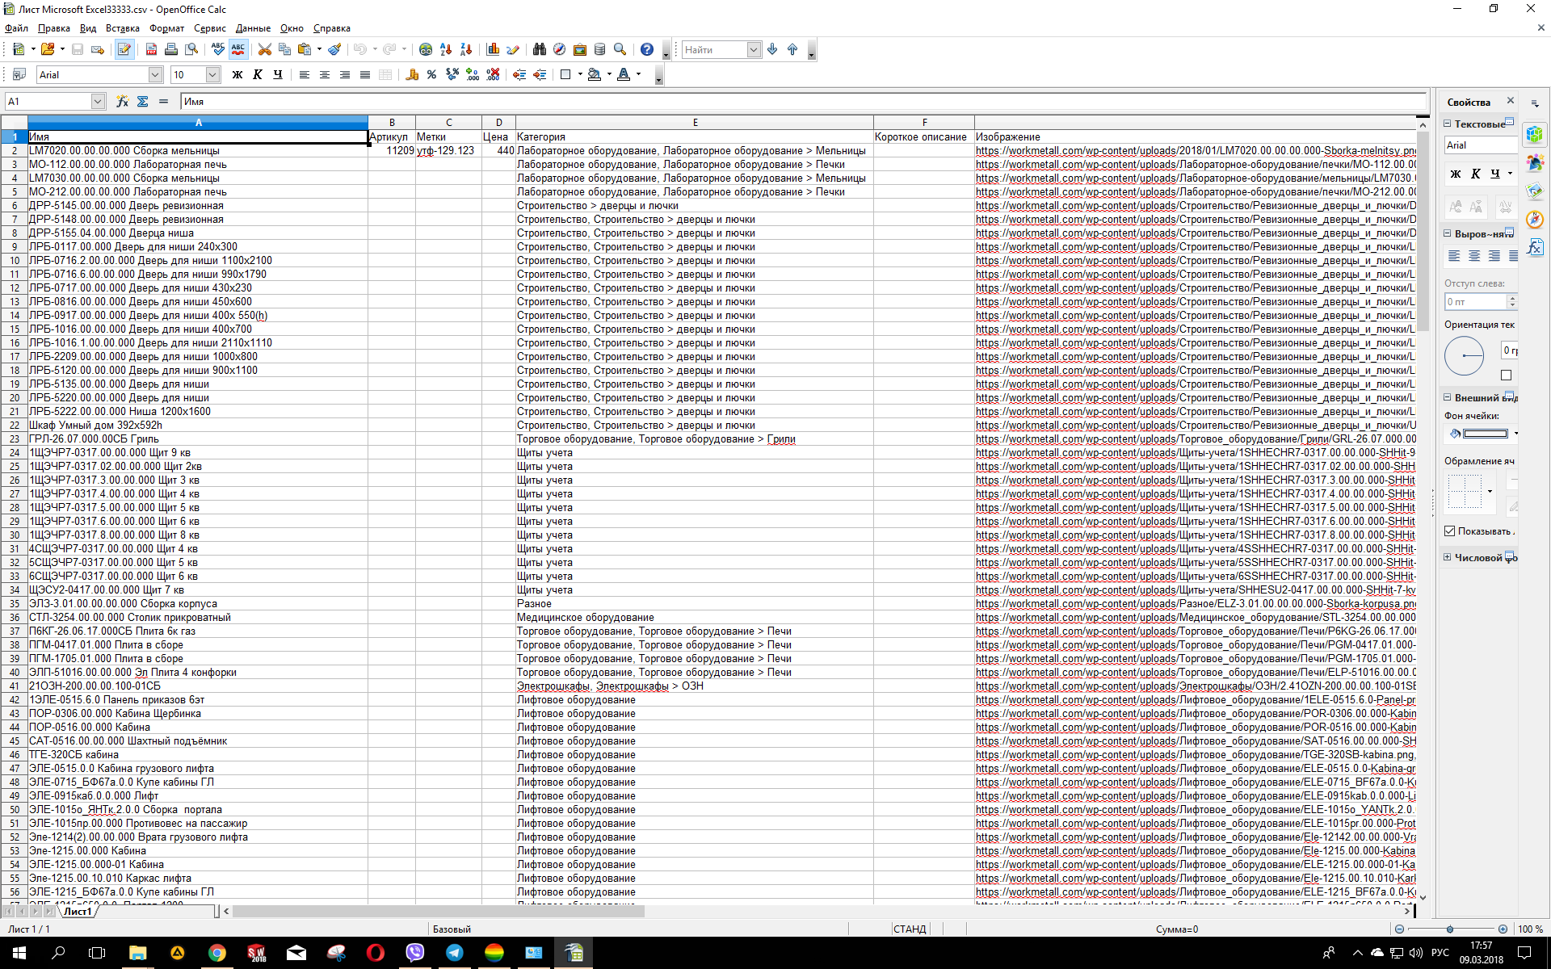The height and width of the screenshot is (969, 1551).
Task: Click the column E header
Action: pyautogui.click(x=695, y=123)
